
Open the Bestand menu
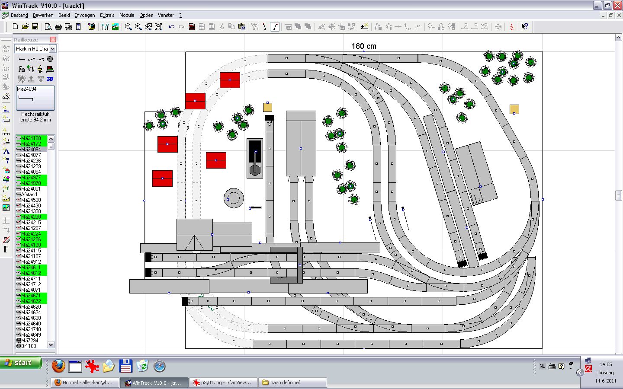point(19,15)
